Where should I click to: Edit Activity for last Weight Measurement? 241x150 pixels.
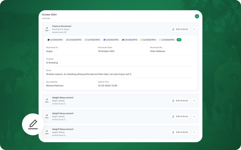click(180, 132)
